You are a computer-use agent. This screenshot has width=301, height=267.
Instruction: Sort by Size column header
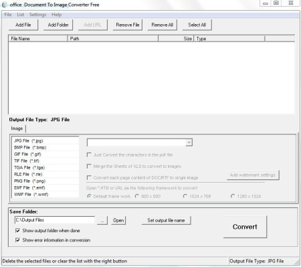176,39
